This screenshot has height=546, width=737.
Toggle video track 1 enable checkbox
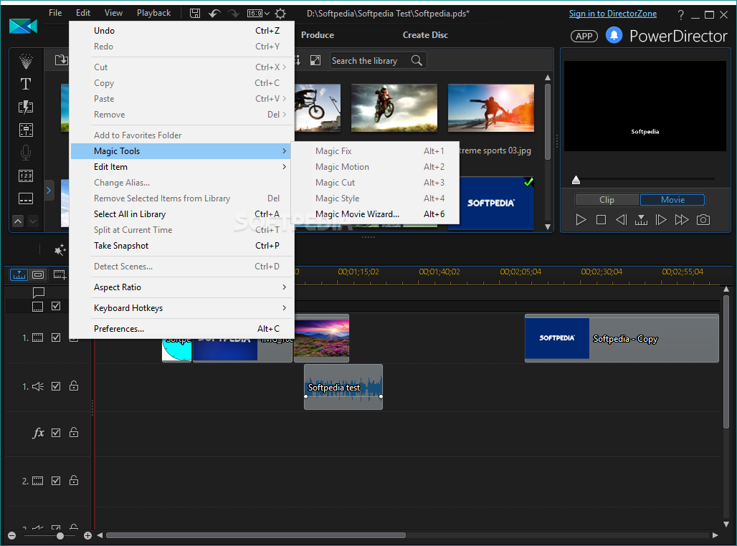click(x=56, y=337)
